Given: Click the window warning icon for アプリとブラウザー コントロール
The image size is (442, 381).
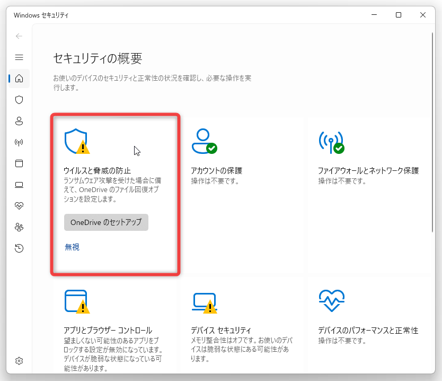Looking at the screenshot, I should (77, 301).
